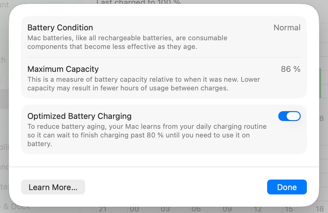328x213 pixels.
Task: Click the Normal battery condition status
Action: click(x=287, y=28)
